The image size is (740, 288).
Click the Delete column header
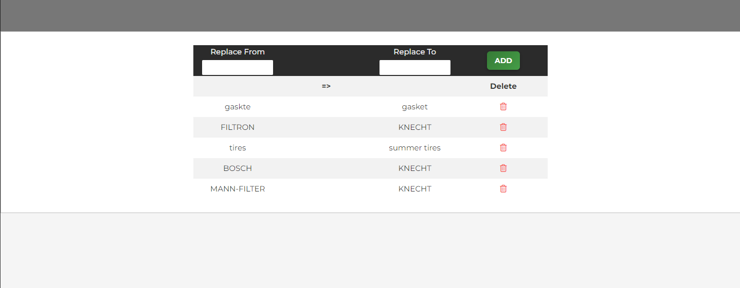tap(503, 86)
